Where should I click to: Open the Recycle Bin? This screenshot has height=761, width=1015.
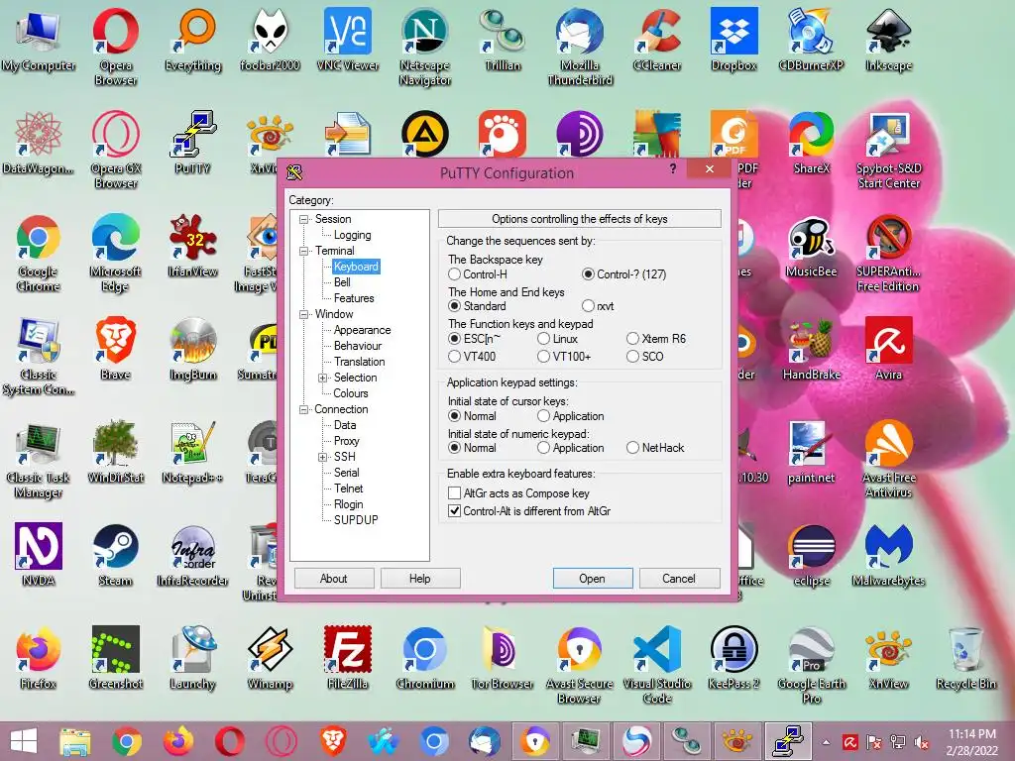[x=965, y=658]
